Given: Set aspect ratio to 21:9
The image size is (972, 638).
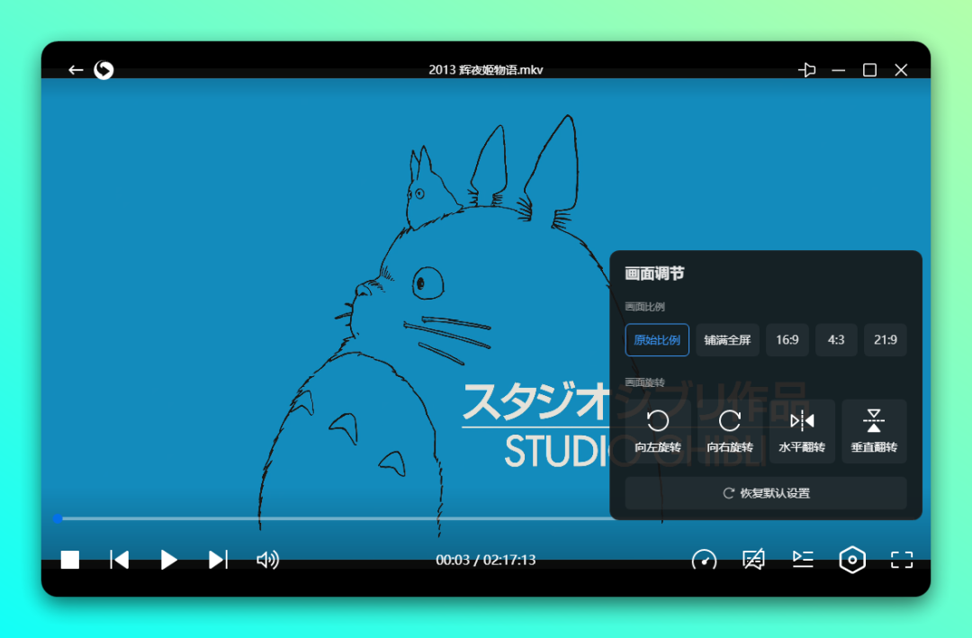Looking at the screenshot, I should pyautogui.click(x=886, y=340).
